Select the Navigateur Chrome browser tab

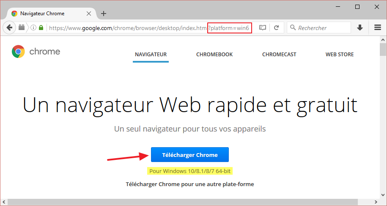51,14
